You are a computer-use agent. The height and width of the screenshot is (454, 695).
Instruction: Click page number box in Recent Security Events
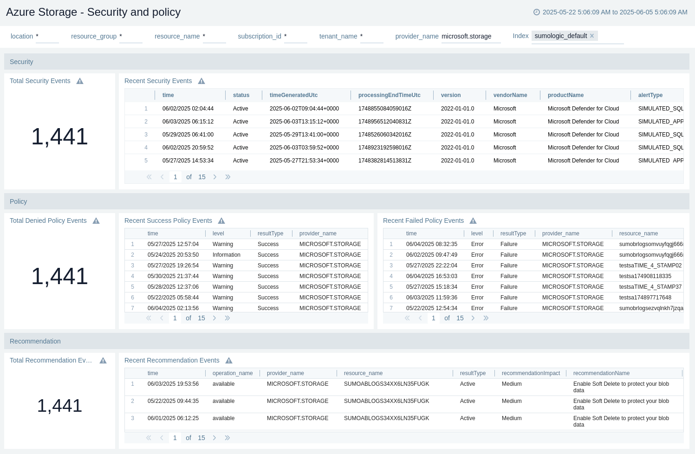[x=175, y=177]
